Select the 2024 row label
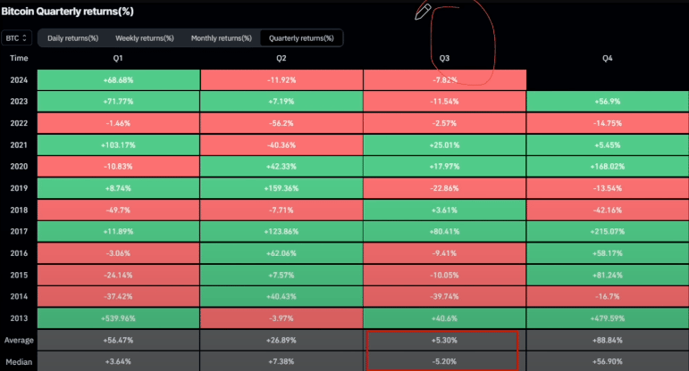689x371 pixels. pyautogui.click(x=19, y=79)
